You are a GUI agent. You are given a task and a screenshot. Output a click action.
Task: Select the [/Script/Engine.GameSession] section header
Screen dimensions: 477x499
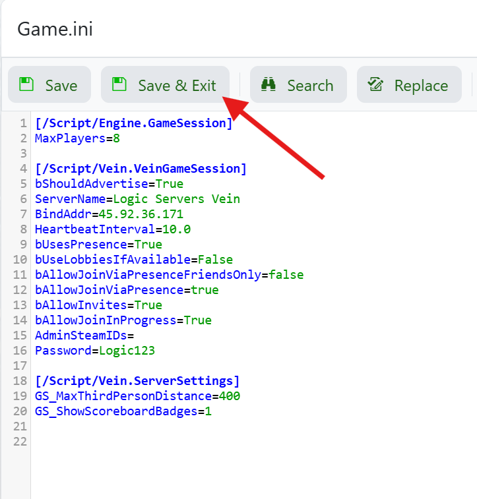(134, 123)
